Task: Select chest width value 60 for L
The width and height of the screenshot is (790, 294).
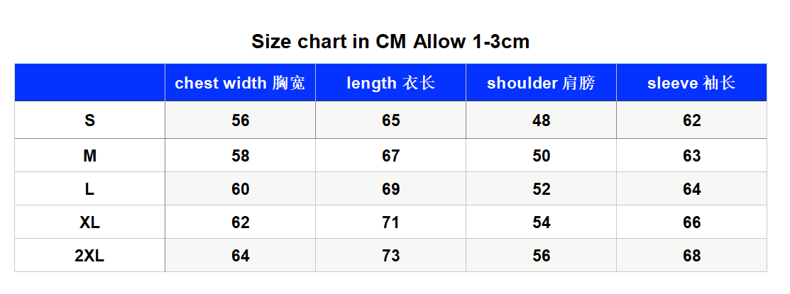Action: tap(241, 189)
